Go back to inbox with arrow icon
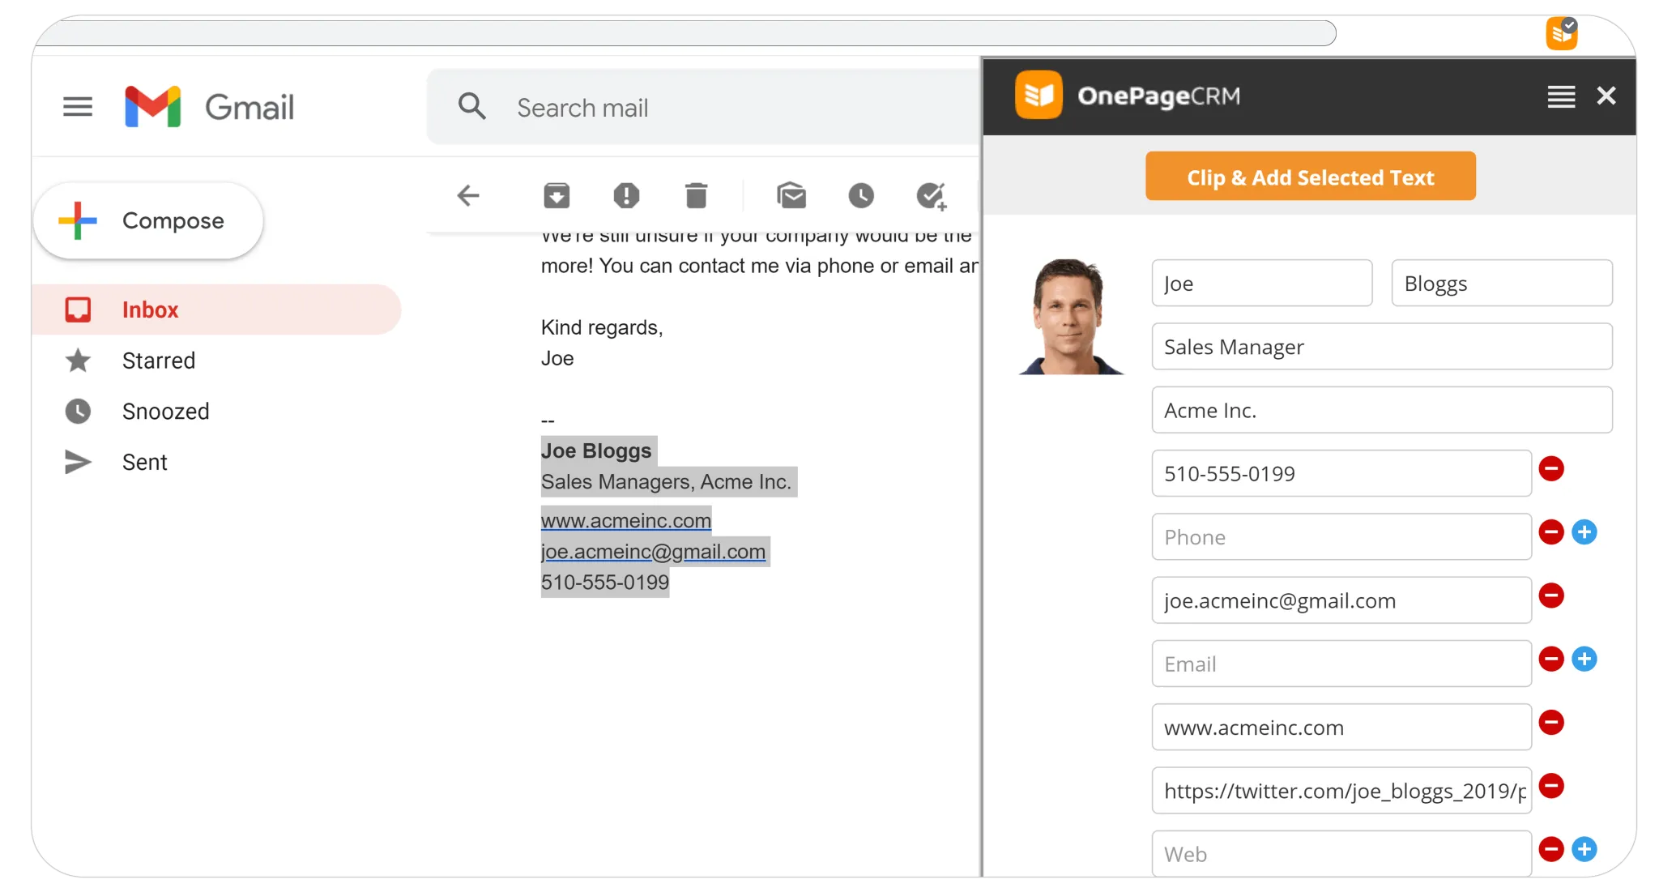Viewport: 1659px width, 888px height. pos(468,195)
